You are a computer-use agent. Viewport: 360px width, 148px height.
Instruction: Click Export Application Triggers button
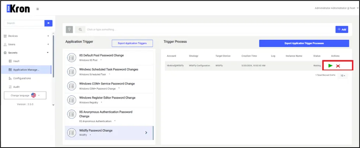(132, 43)
